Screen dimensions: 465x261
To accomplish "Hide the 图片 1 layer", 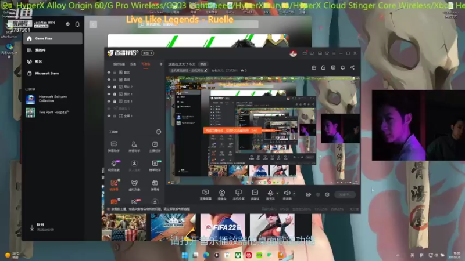I will [x=109, y=94].
